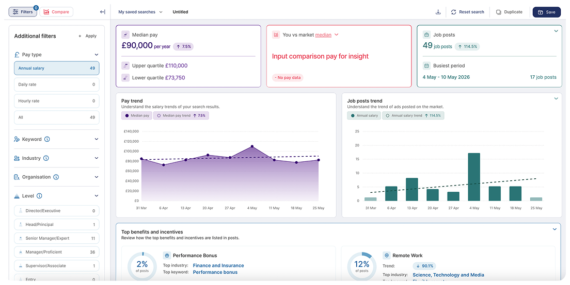Click the Busiest period calendar icon
The width and height of the screenshot is (570, 285).
pyautogui.click(x=427, y=66)
